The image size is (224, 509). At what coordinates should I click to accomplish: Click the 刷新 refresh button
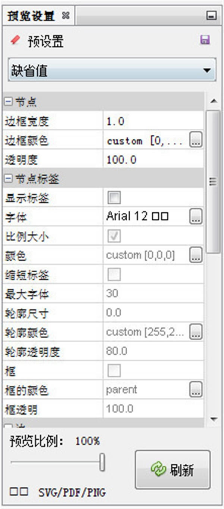click(172, 470)
